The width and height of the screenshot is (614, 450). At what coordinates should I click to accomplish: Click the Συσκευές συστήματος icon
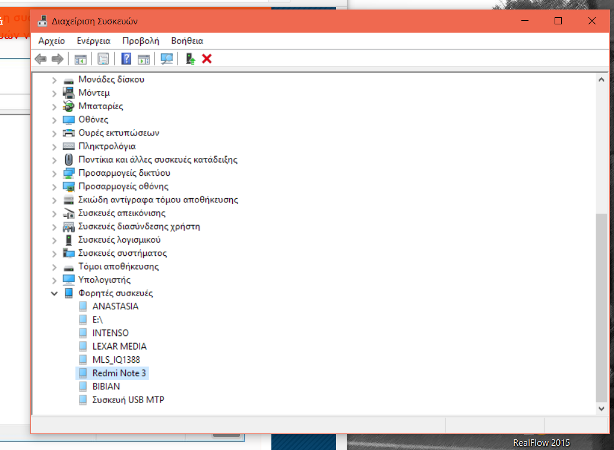point(68,253)
